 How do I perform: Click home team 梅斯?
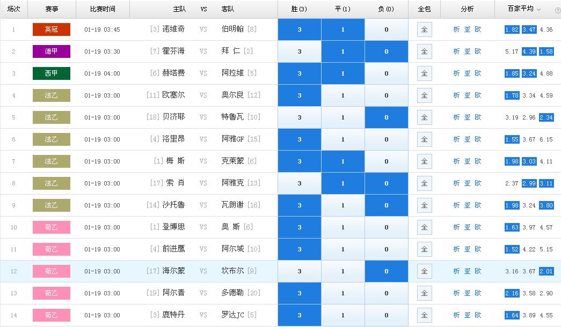pos(176,161)
